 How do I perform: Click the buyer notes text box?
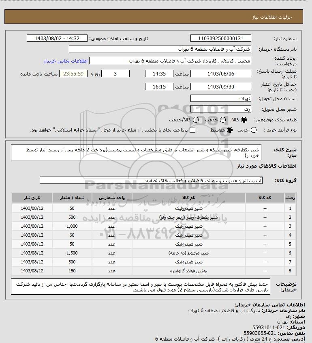click(141, 287)
